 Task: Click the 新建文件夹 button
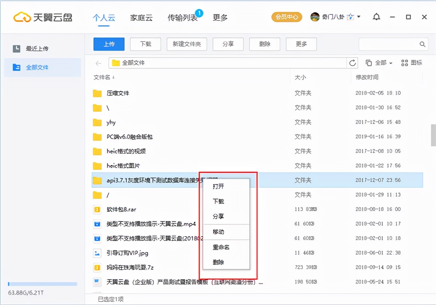(x=187, y=44)
